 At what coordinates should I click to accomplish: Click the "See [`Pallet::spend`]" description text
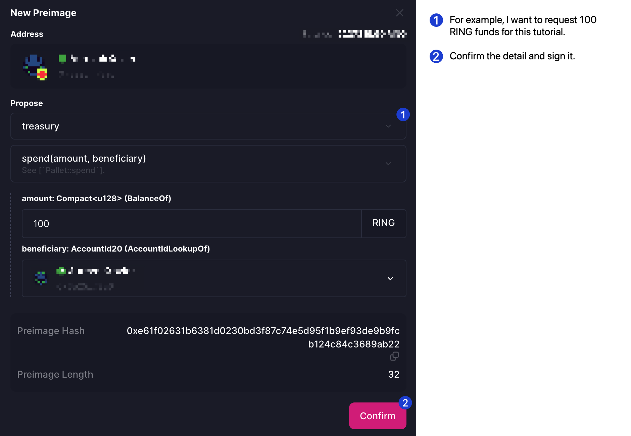tap(63, 170)
